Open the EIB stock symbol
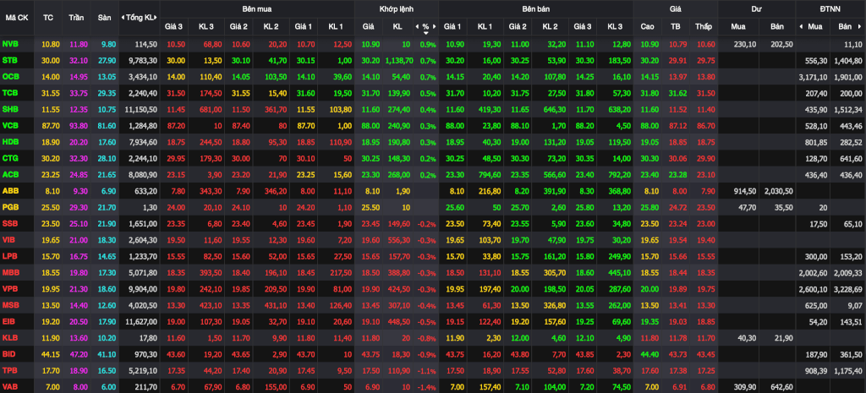866x393 pixels. coord(8,323)
